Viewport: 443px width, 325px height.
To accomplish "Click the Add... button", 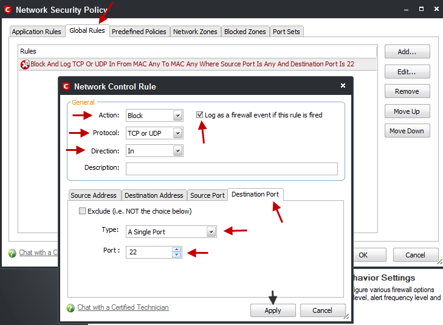I will [x=407, y=52].
